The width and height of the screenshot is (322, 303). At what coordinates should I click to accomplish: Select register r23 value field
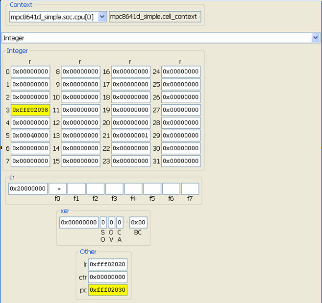coord(130,161)
